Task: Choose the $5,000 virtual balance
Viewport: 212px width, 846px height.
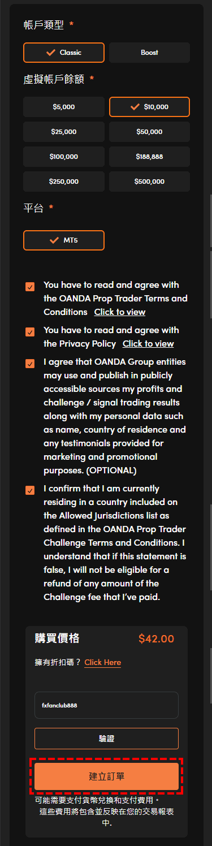Action: click(64, 107)
